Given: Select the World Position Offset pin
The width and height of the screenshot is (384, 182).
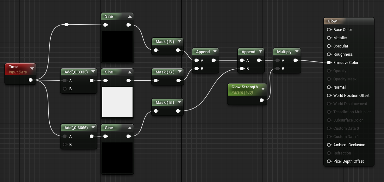Looking at the screenshot, I should point(329,95).
